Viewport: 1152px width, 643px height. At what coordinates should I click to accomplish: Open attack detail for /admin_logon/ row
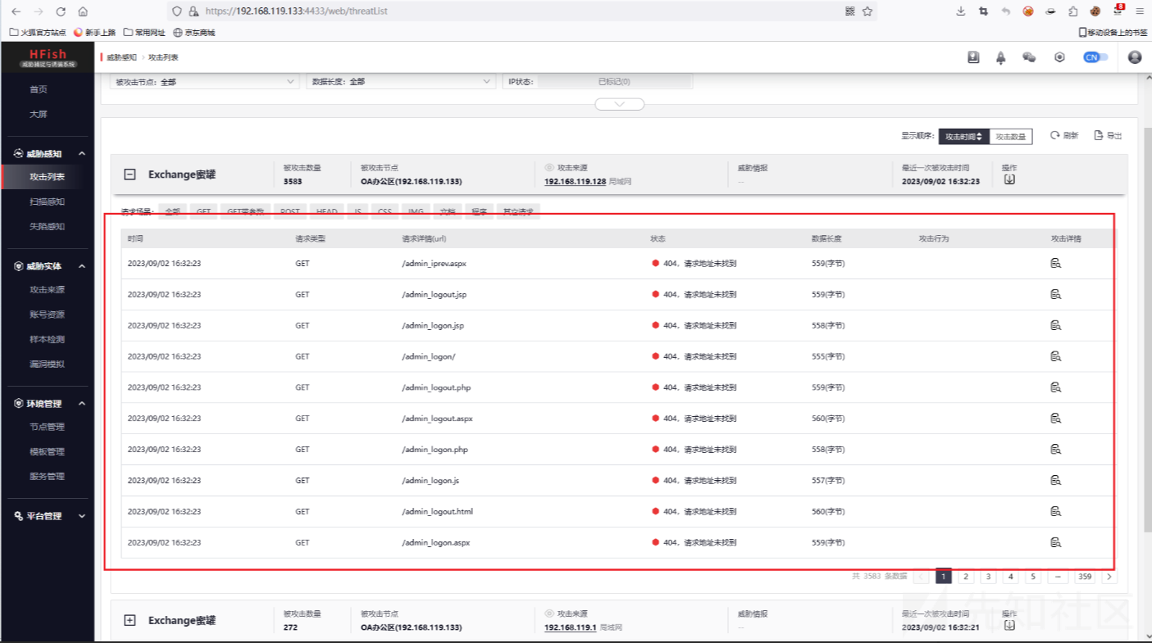1056,356
